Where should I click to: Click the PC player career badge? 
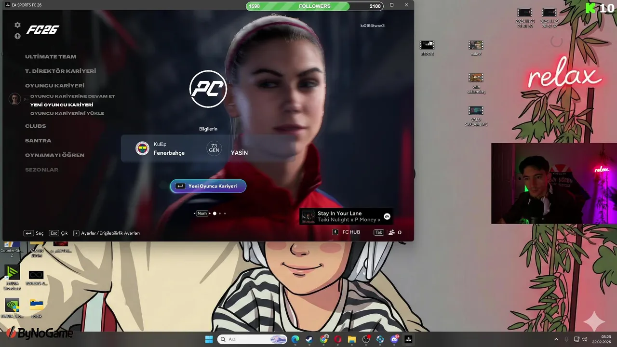tap(208, 89)
